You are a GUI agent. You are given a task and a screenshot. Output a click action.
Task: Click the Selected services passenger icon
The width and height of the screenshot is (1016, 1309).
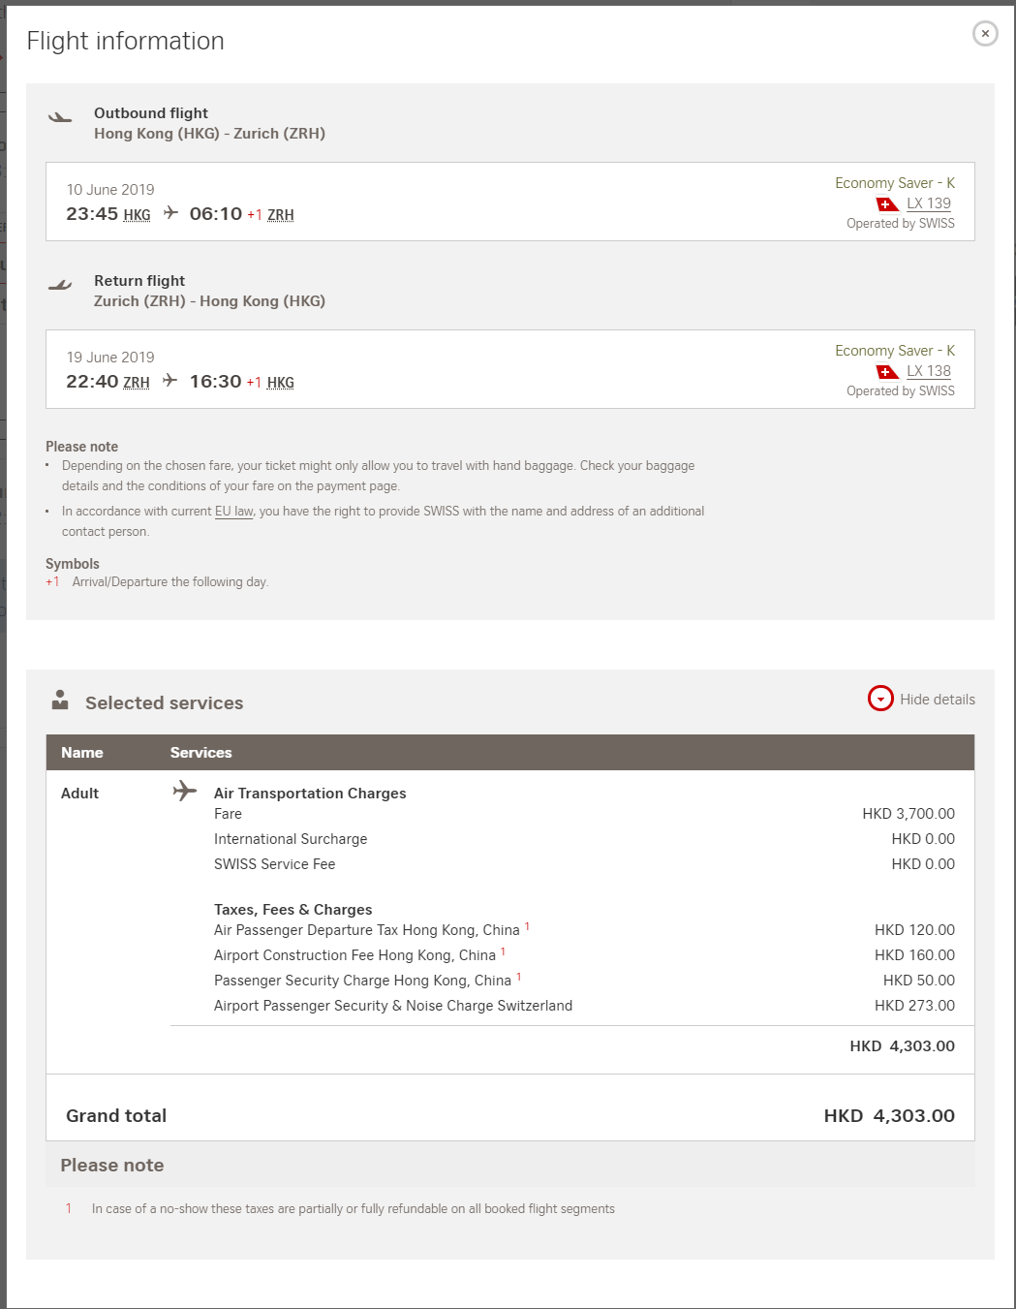point(60,700)
